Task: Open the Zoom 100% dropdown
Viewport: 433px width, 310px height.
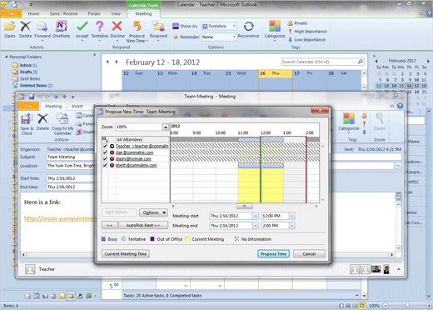Action: pos(166,127)
